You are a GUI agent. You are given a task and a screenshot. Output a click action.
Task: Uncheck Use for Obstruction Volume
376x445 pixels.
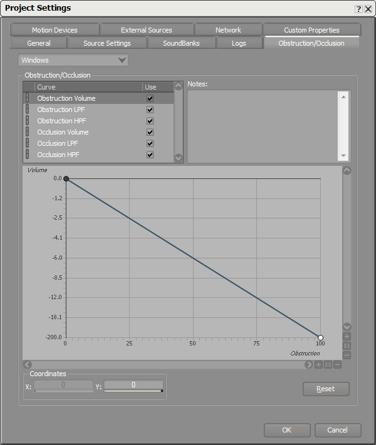click(x=150, y=98)
